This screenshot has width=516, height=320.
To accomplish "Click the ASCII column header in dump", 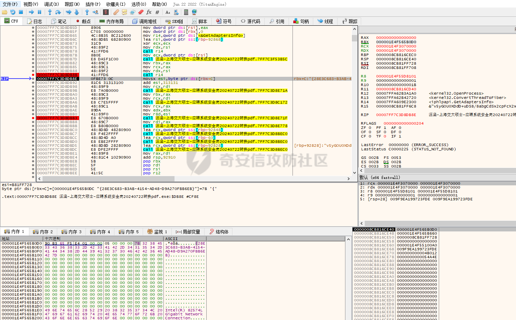I will tap(185, 239).
